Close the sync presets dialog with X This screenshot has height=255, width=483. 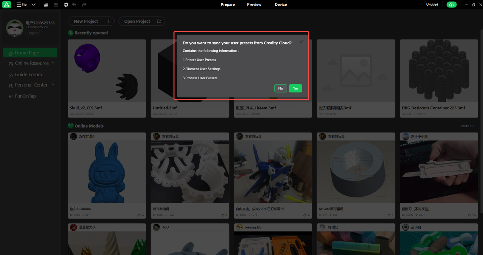pos(301,42)
